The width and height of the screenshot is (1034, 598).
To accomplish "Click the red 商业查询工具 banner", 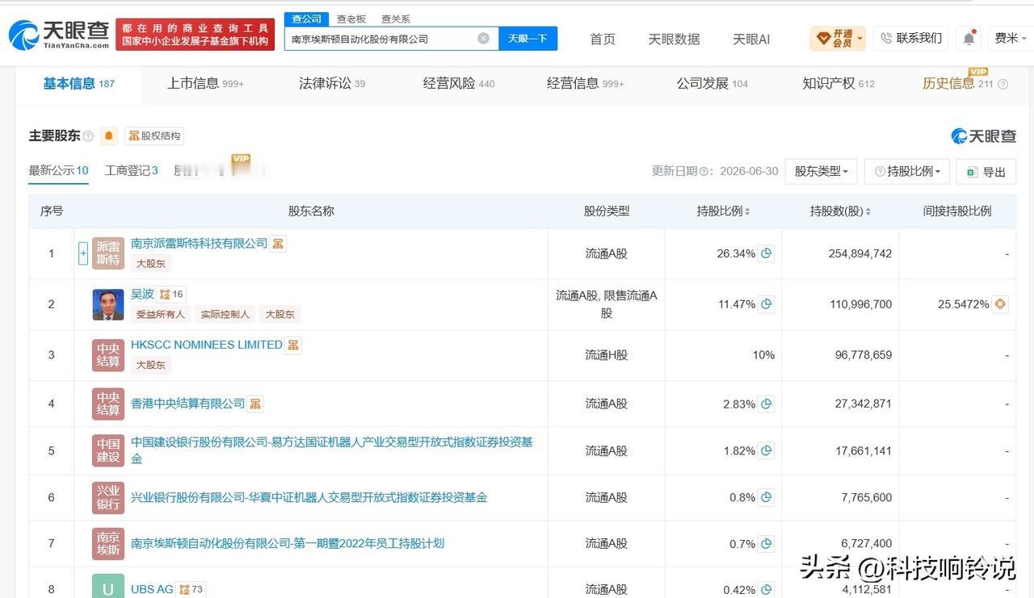I will [x=195, y=35].
